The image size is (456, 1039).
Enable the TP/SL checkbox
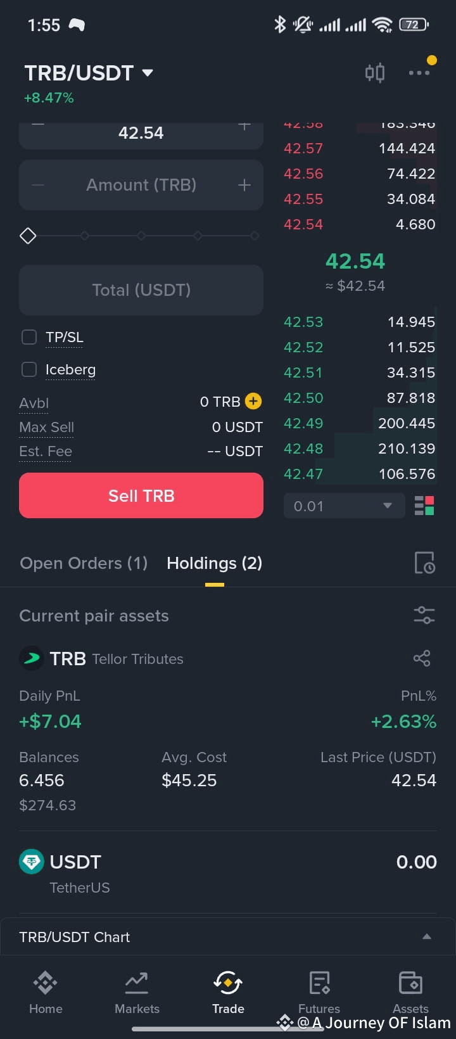(x=29, y=337)
